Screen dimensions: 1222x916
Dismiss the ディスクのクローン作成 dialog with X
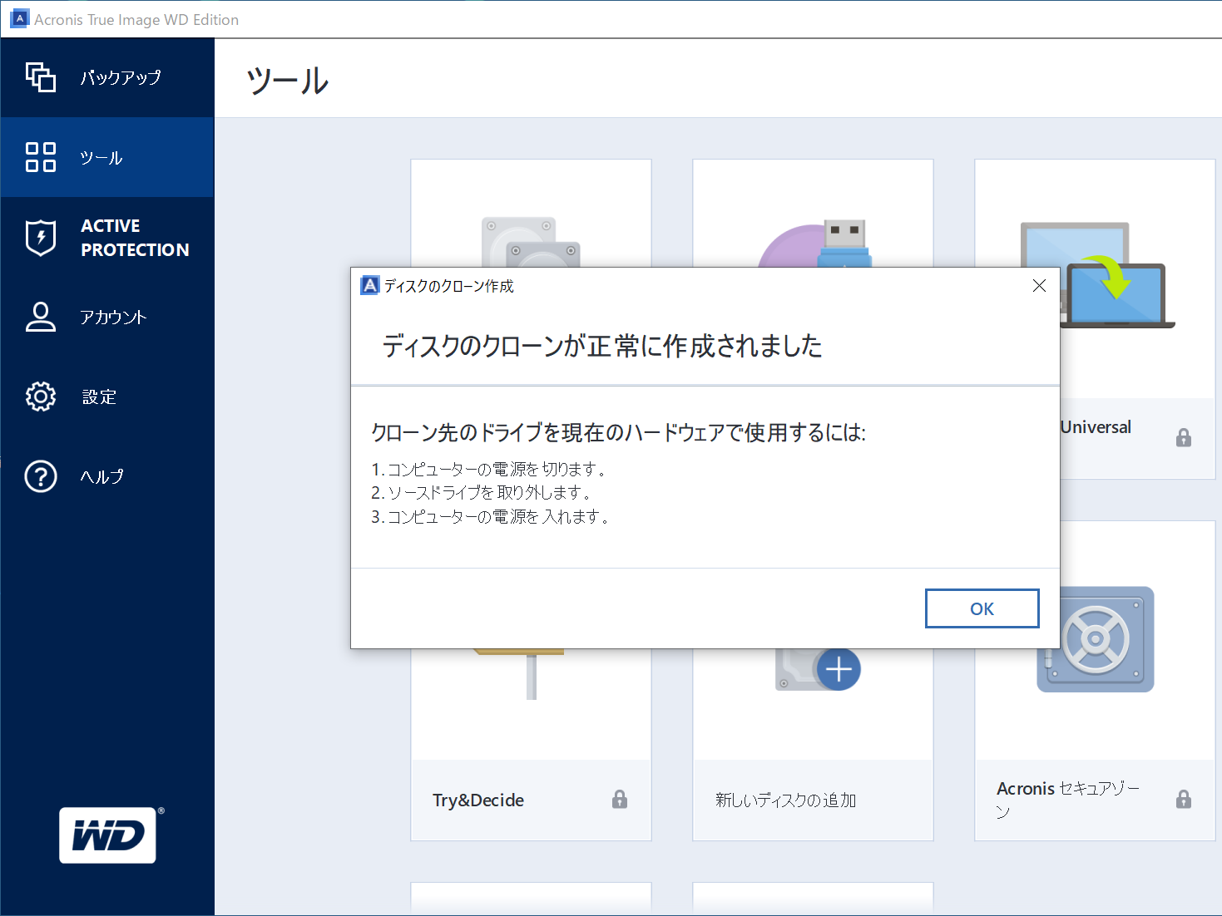coord(1039,285)
